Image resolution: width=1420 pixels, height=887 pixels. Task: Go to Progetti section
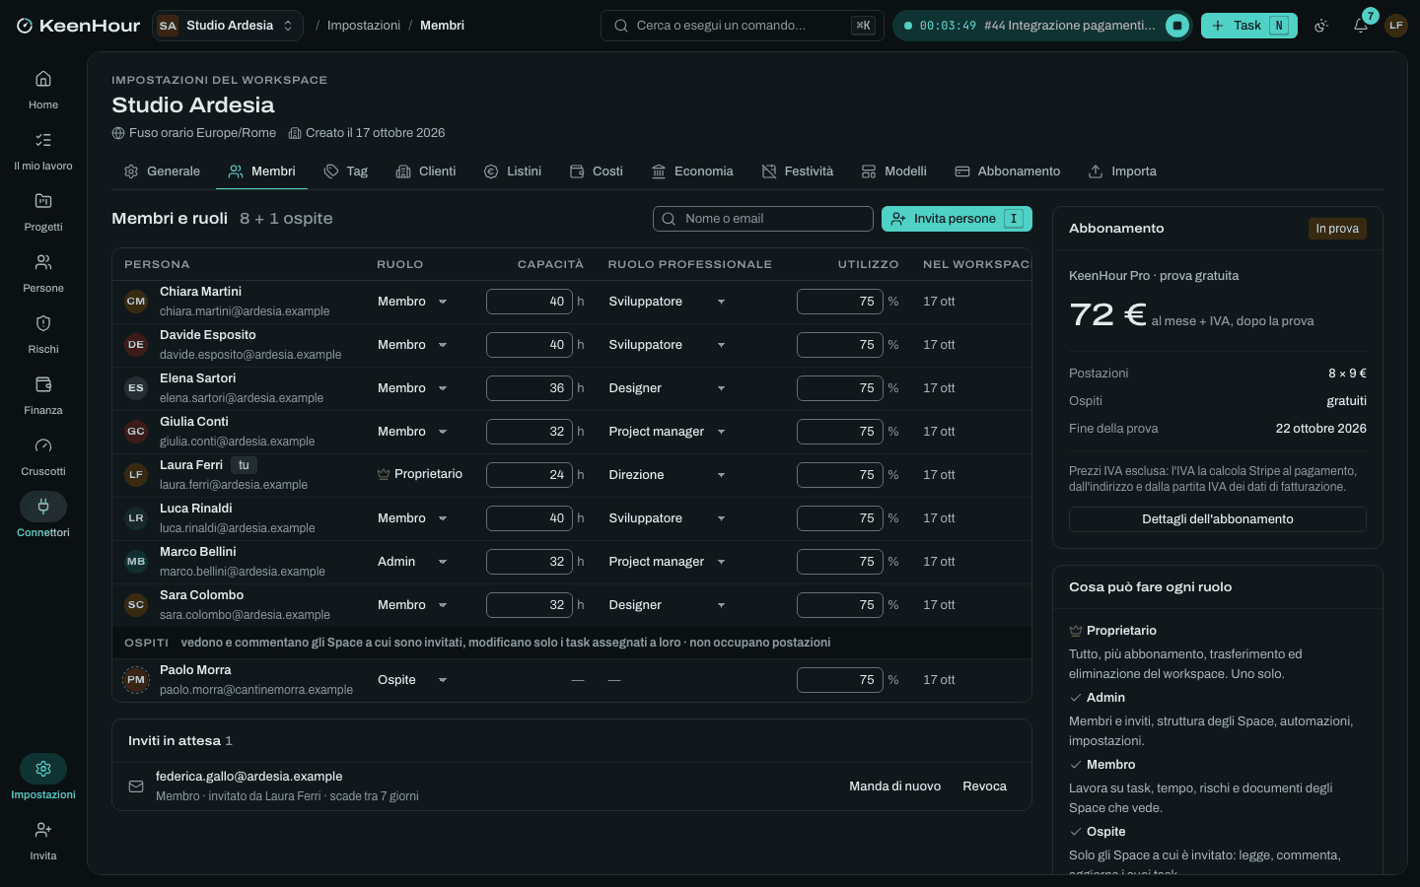(43, 212)
